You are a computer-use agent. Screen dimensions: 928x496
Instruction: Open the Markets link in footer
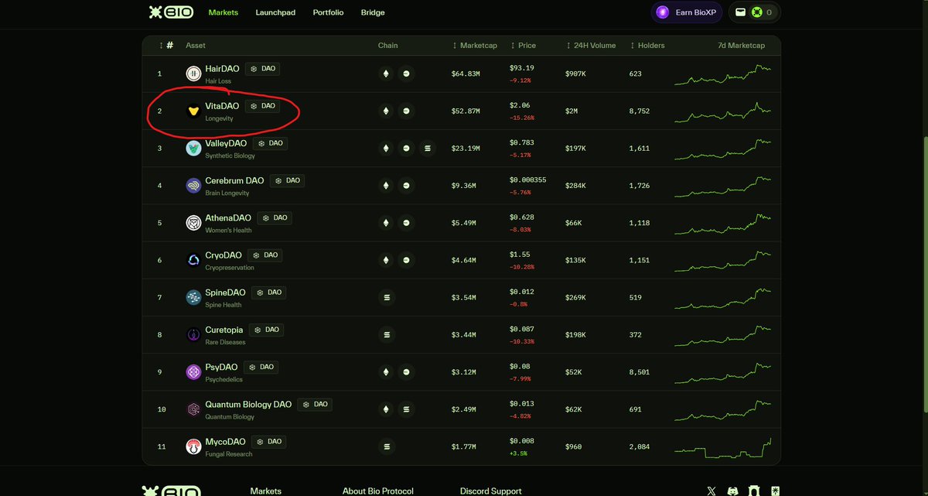tap(266, 491)
